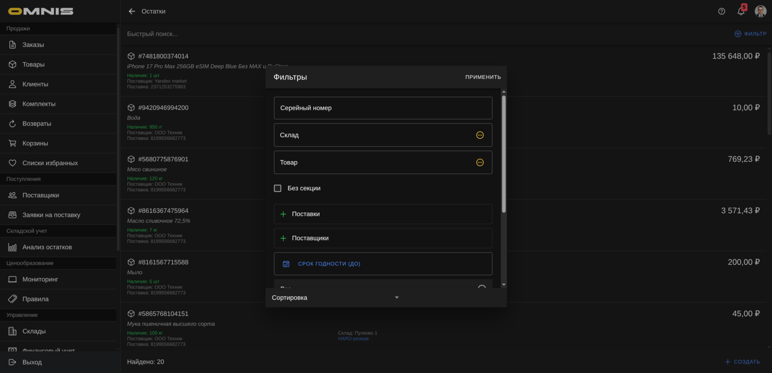Screen dimensions: 772x373
Task: Expand the Поставщики filter section
Action: pos(383,238)
